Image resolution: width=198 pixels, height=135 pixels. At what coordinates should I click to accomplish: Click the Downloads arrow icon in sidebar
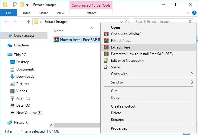pos(12,77)
